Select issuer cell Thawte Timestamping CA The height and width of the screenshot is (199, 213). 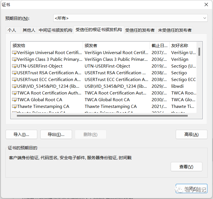[111, 106]
